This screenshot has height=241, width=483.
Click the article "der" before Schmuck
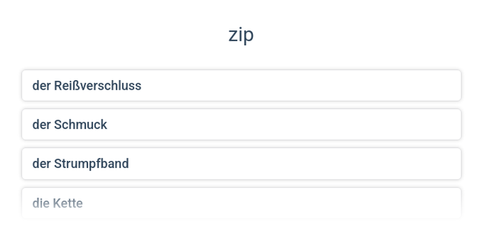point(41,125)
